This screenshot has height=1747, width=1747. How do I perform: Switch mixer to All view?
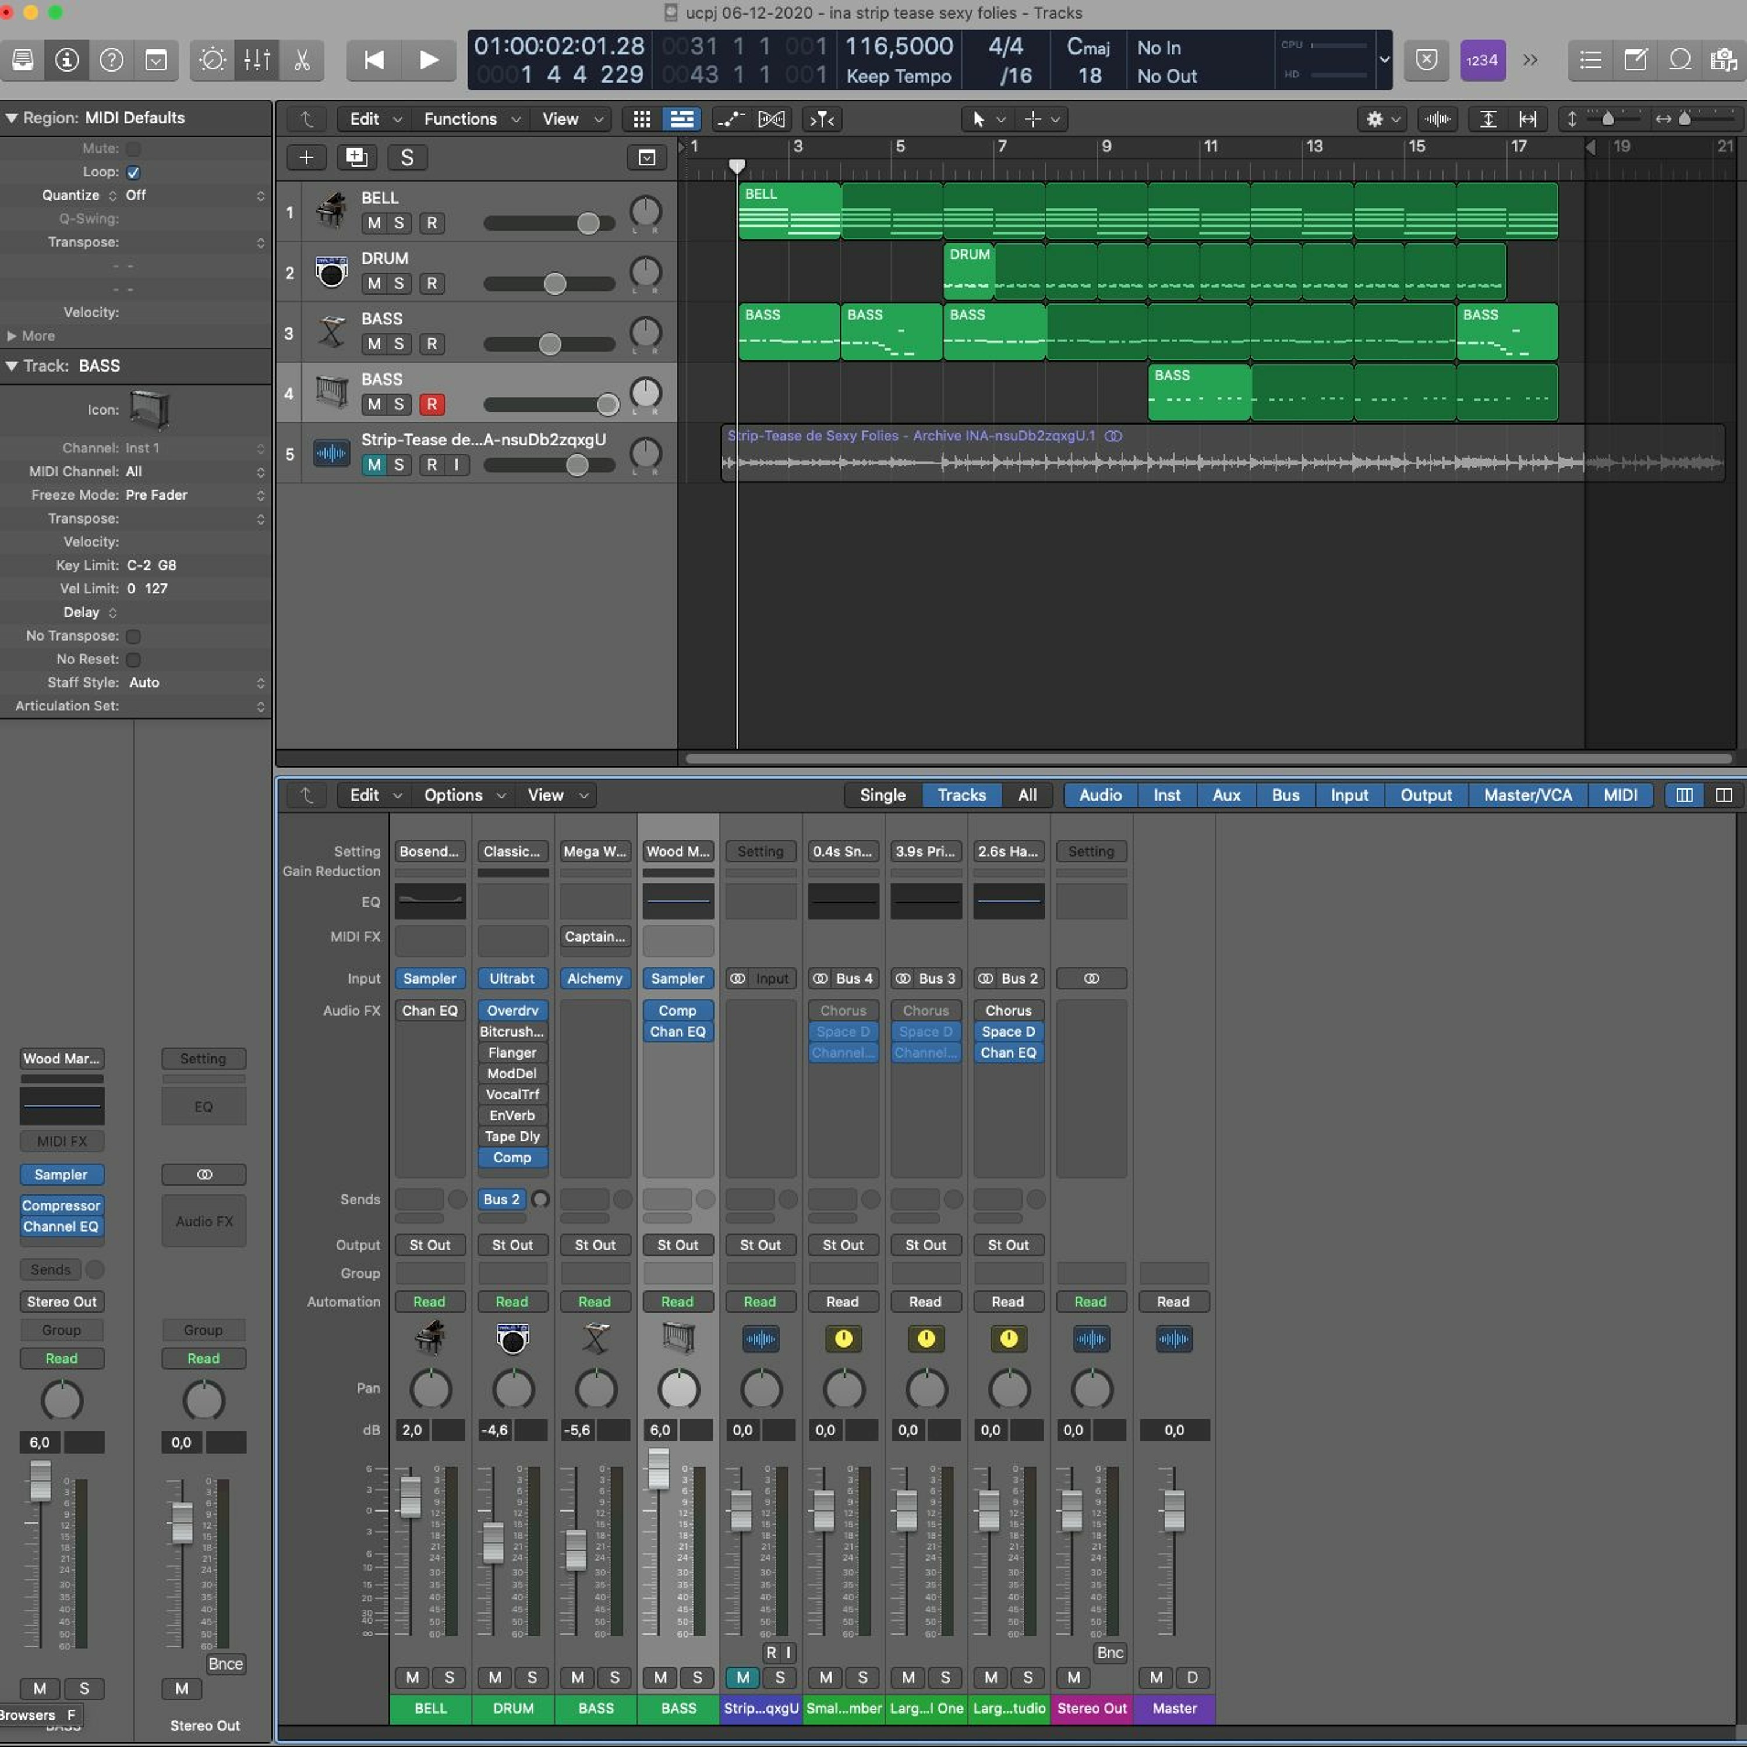tap(1027, 795)
